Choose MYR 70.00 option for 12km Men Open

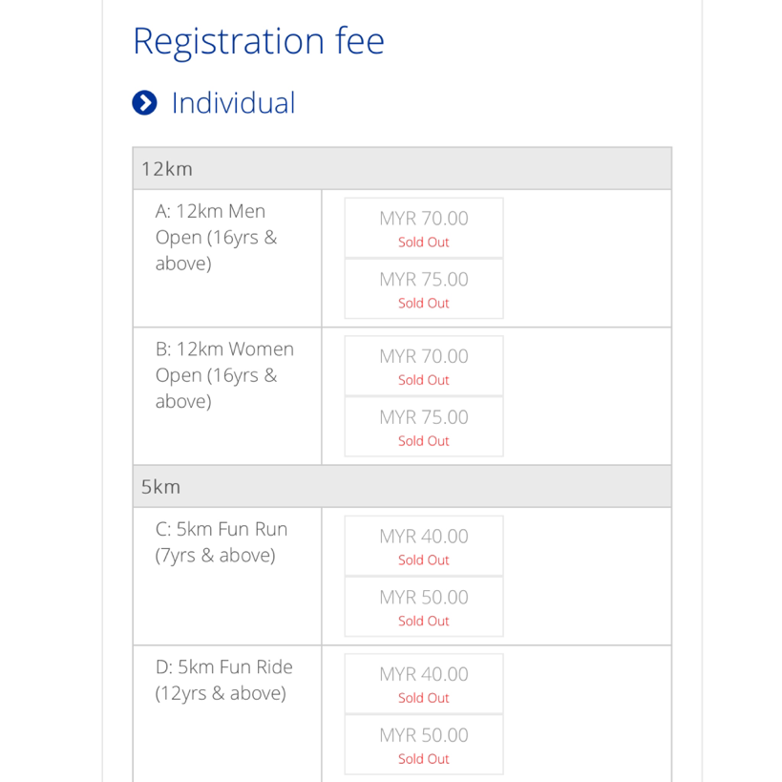(424, 228)
